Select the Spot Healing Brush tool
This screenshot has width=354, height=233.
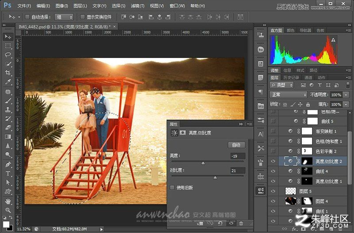click(x=8, y=92)
